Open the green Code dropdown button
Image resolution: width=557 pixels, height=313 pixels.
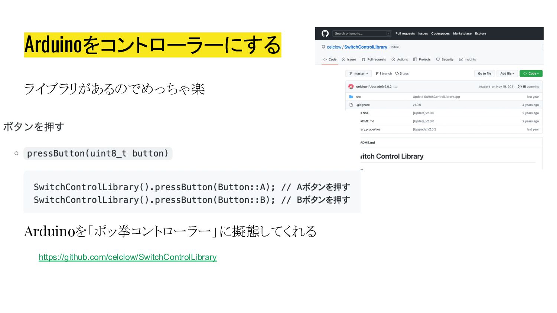coord(531,73)
